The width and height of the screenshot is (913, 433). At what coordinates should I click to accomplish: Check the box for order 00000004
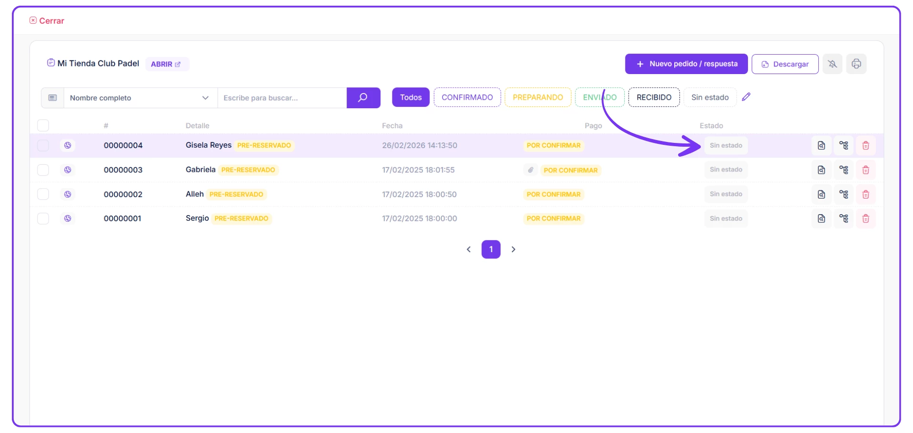tap(43, 146)
